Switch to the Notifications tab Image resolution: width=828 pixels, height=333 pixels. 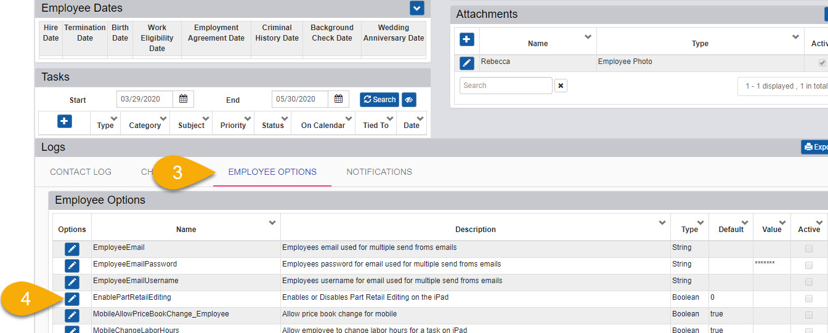click(379, 172)
